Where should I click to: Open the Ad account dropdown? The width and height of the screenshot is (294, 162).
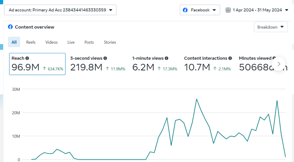60,10
